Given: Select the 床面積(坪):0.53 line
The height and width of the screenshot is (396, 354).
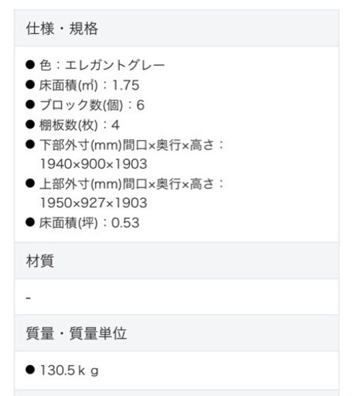Looking at the screenshot, I should (x=89, y=223).
